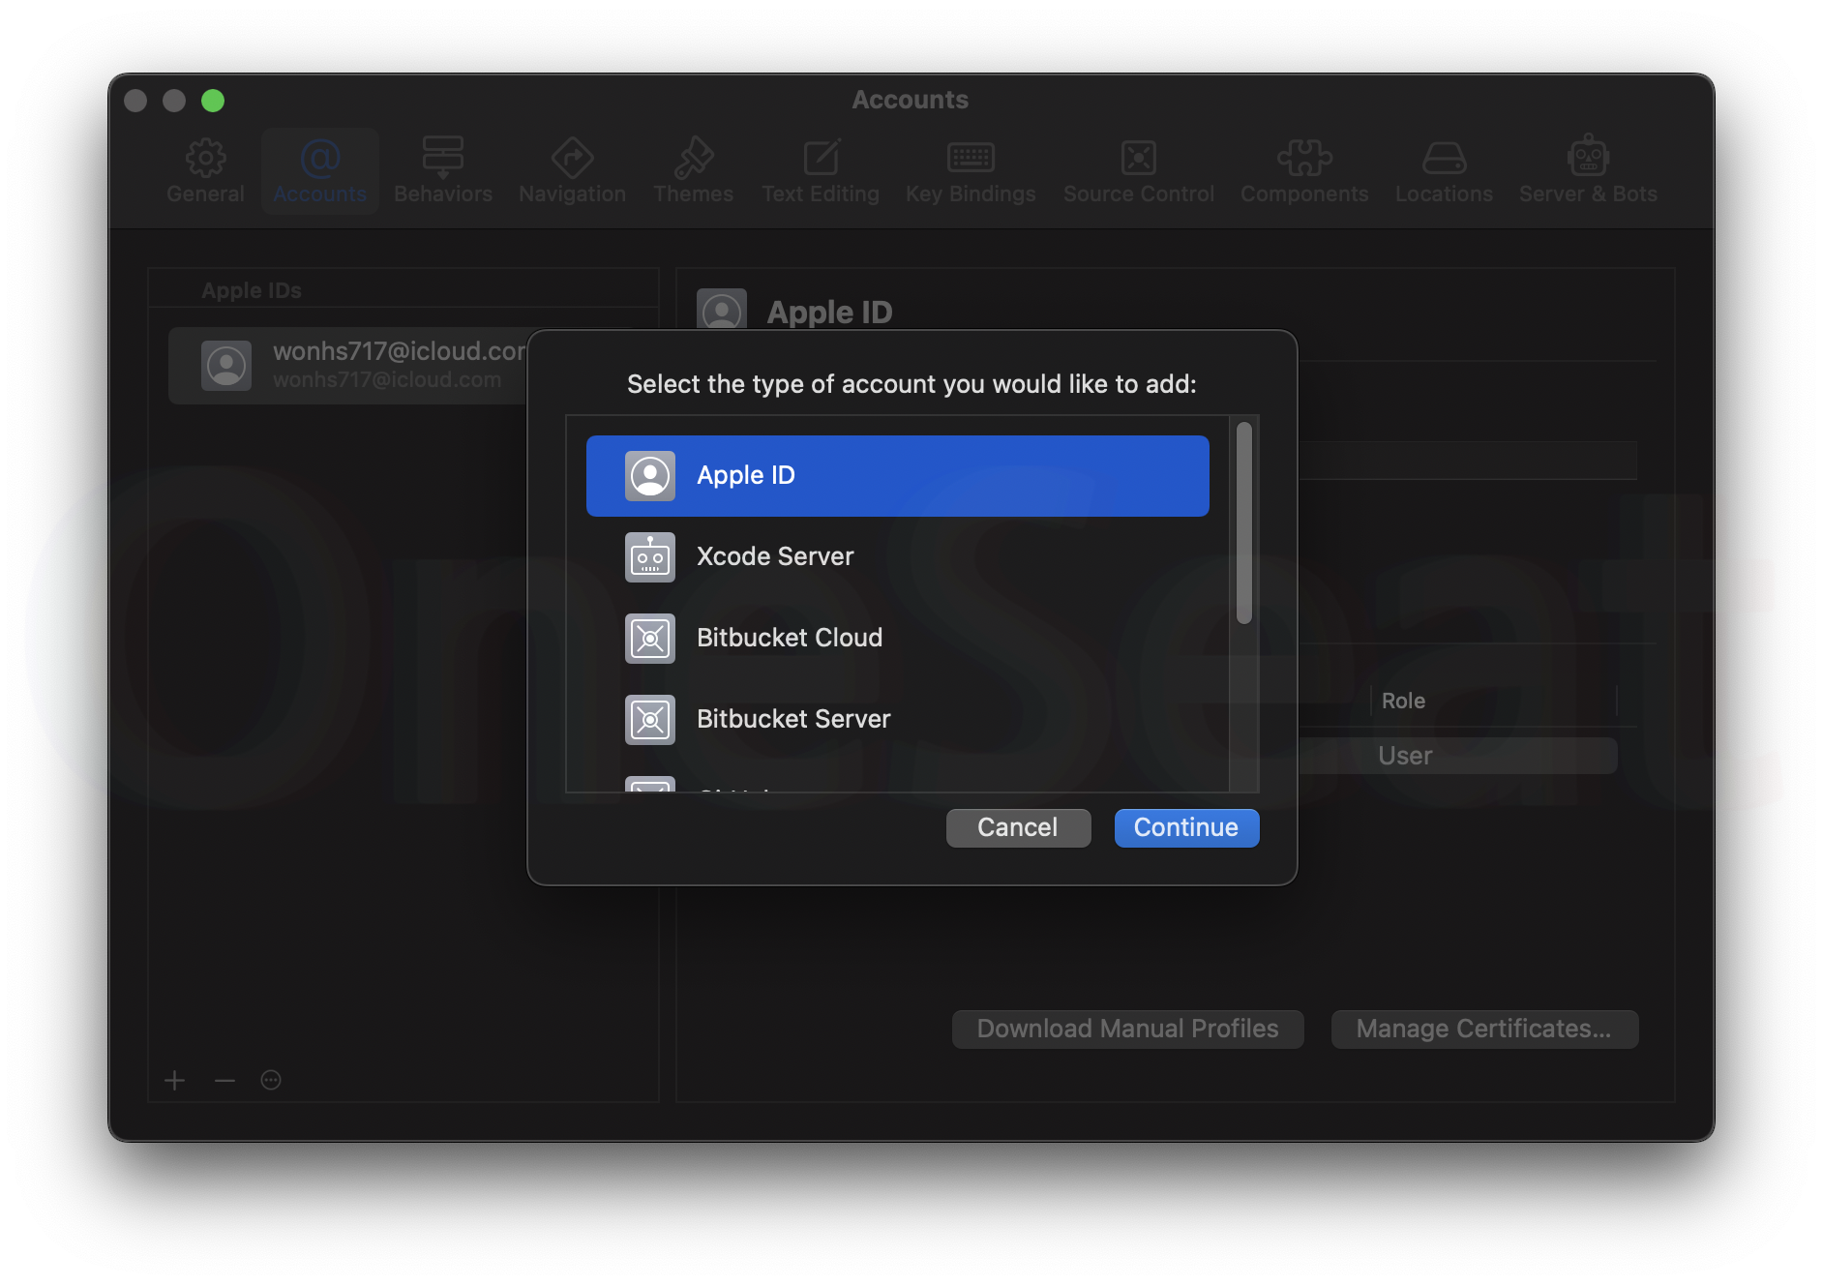
Task: Click the Apple IDs section header
Action: tap(252, 290)
